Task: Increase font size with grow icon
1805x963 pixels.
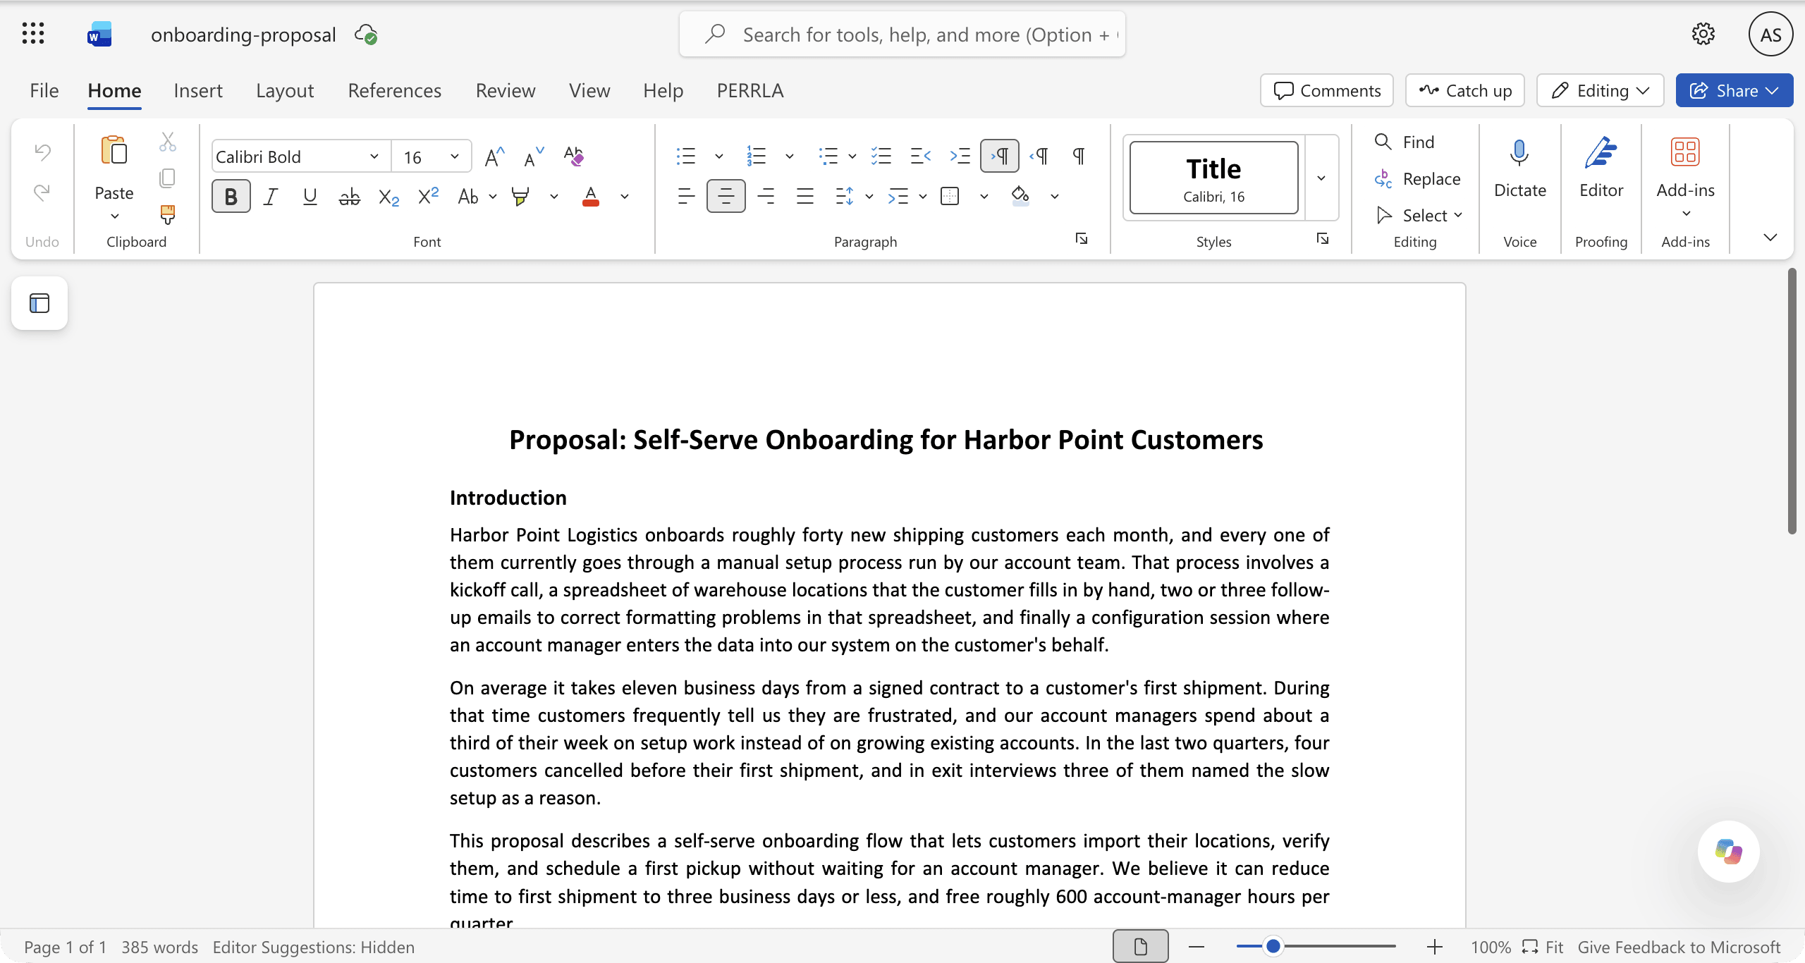Action: point(494,157)
